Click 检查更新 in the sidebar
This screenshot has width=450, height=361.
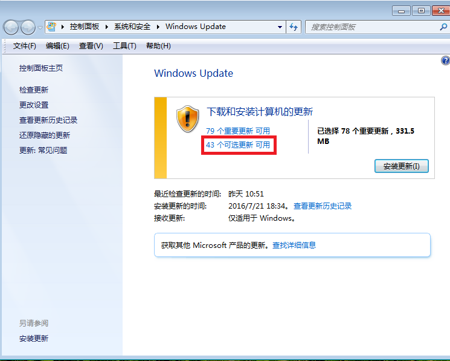coord(34,90)
